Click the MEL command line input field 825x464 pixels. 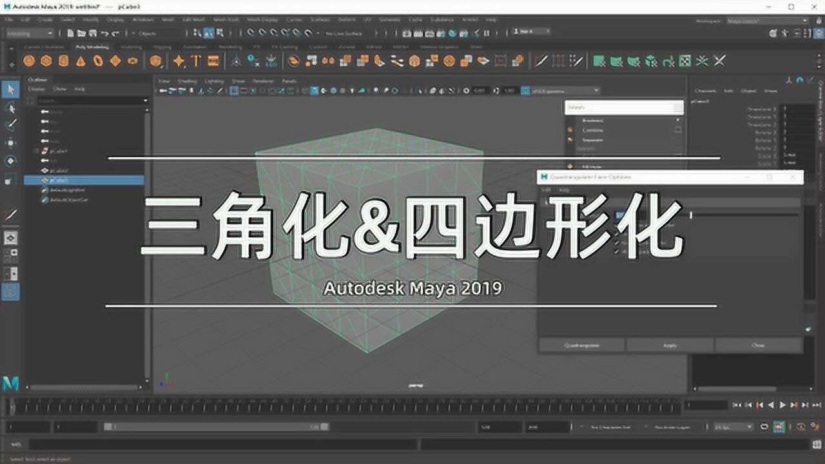222,445
